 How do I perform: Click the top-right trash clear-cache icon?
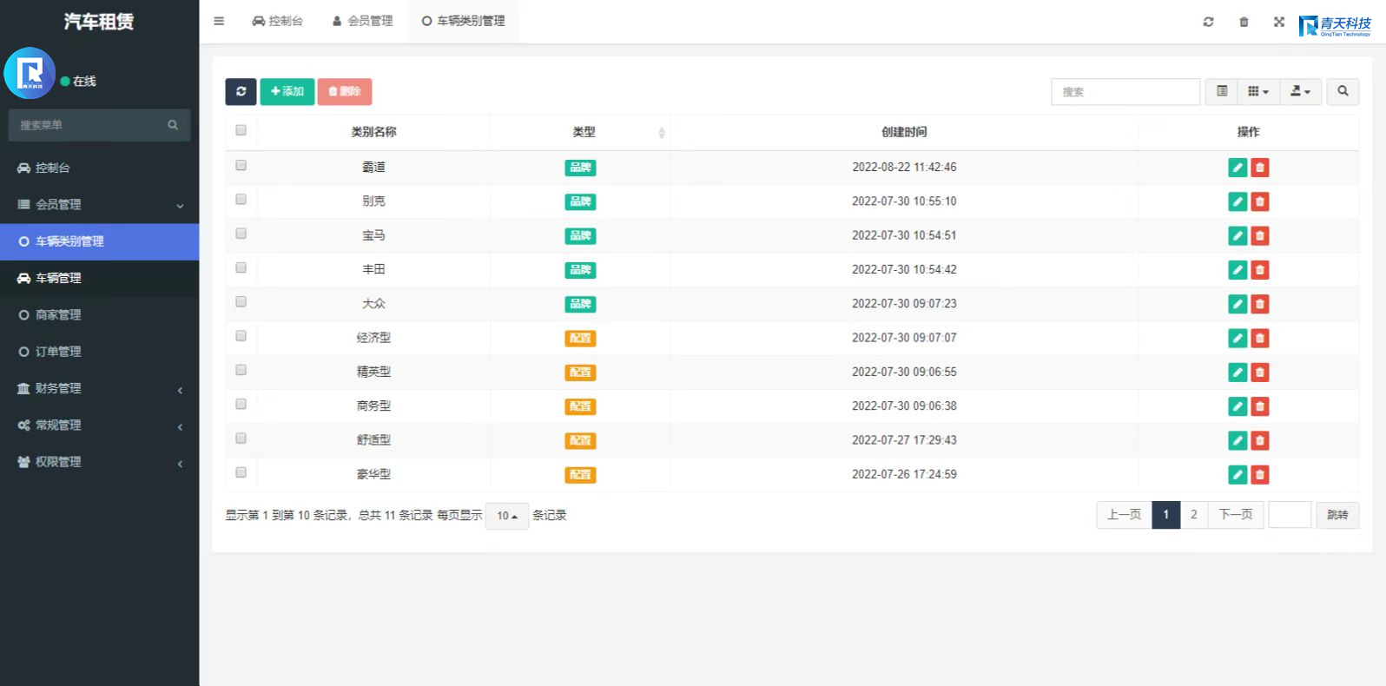pyautogui.click(x=1244, y=22)
